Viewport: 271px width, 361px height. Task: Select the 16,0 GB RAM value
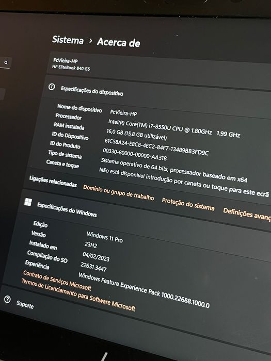pyautogui.click(x=136, y=134)
